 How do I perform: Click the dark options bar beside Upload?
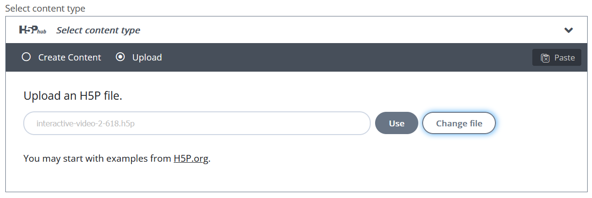click(x=340, y=58)
